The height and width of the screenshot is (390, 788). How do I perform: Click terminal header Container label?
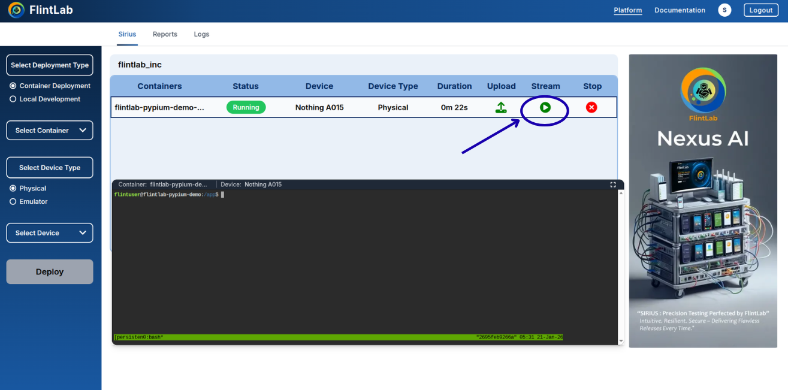(163, 185)
